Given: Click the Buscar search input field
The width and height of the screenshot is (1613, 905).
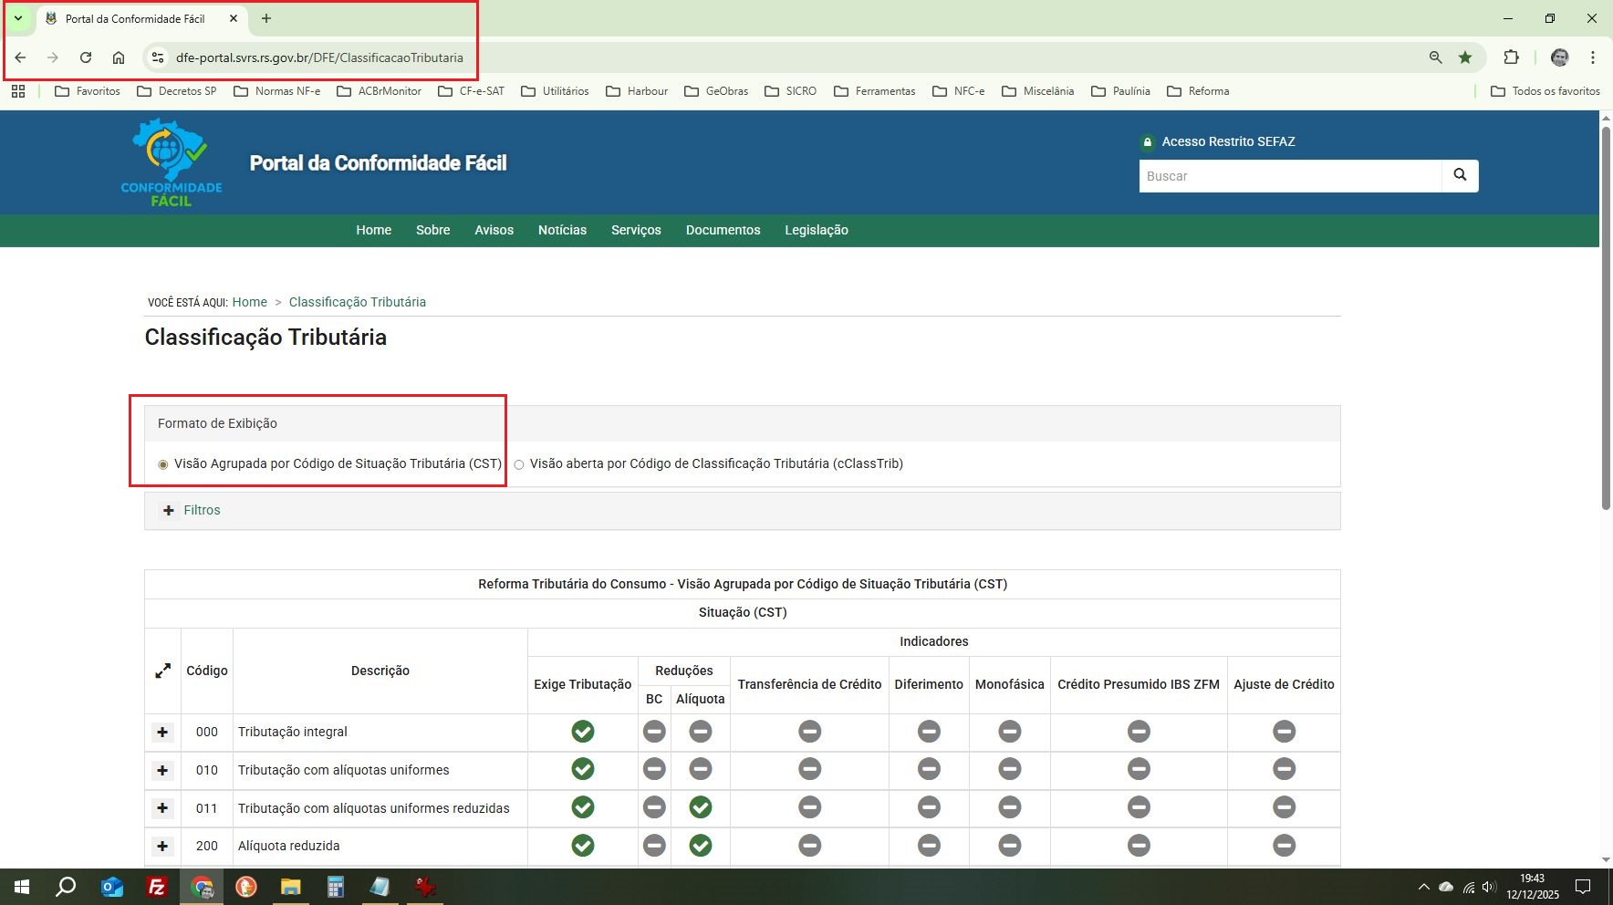Looking at the screenshot, I should click(x=1289, y=176).
